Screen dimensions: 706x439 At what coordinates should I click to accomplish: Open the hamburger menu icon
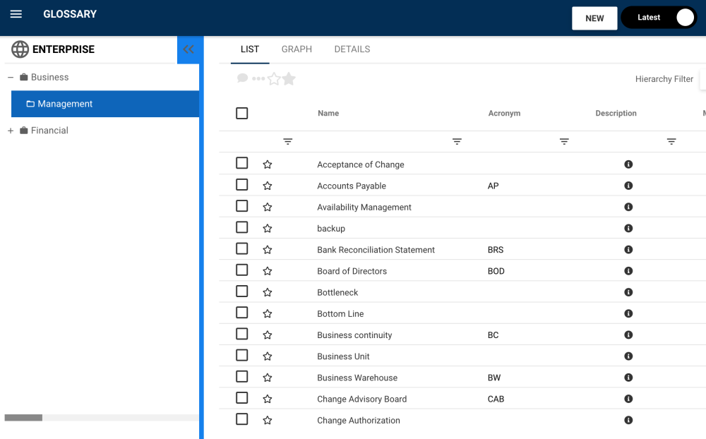(x=16, y=13)
